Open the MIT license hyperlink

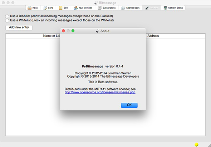pyautogui.click(x=100, y=92)
